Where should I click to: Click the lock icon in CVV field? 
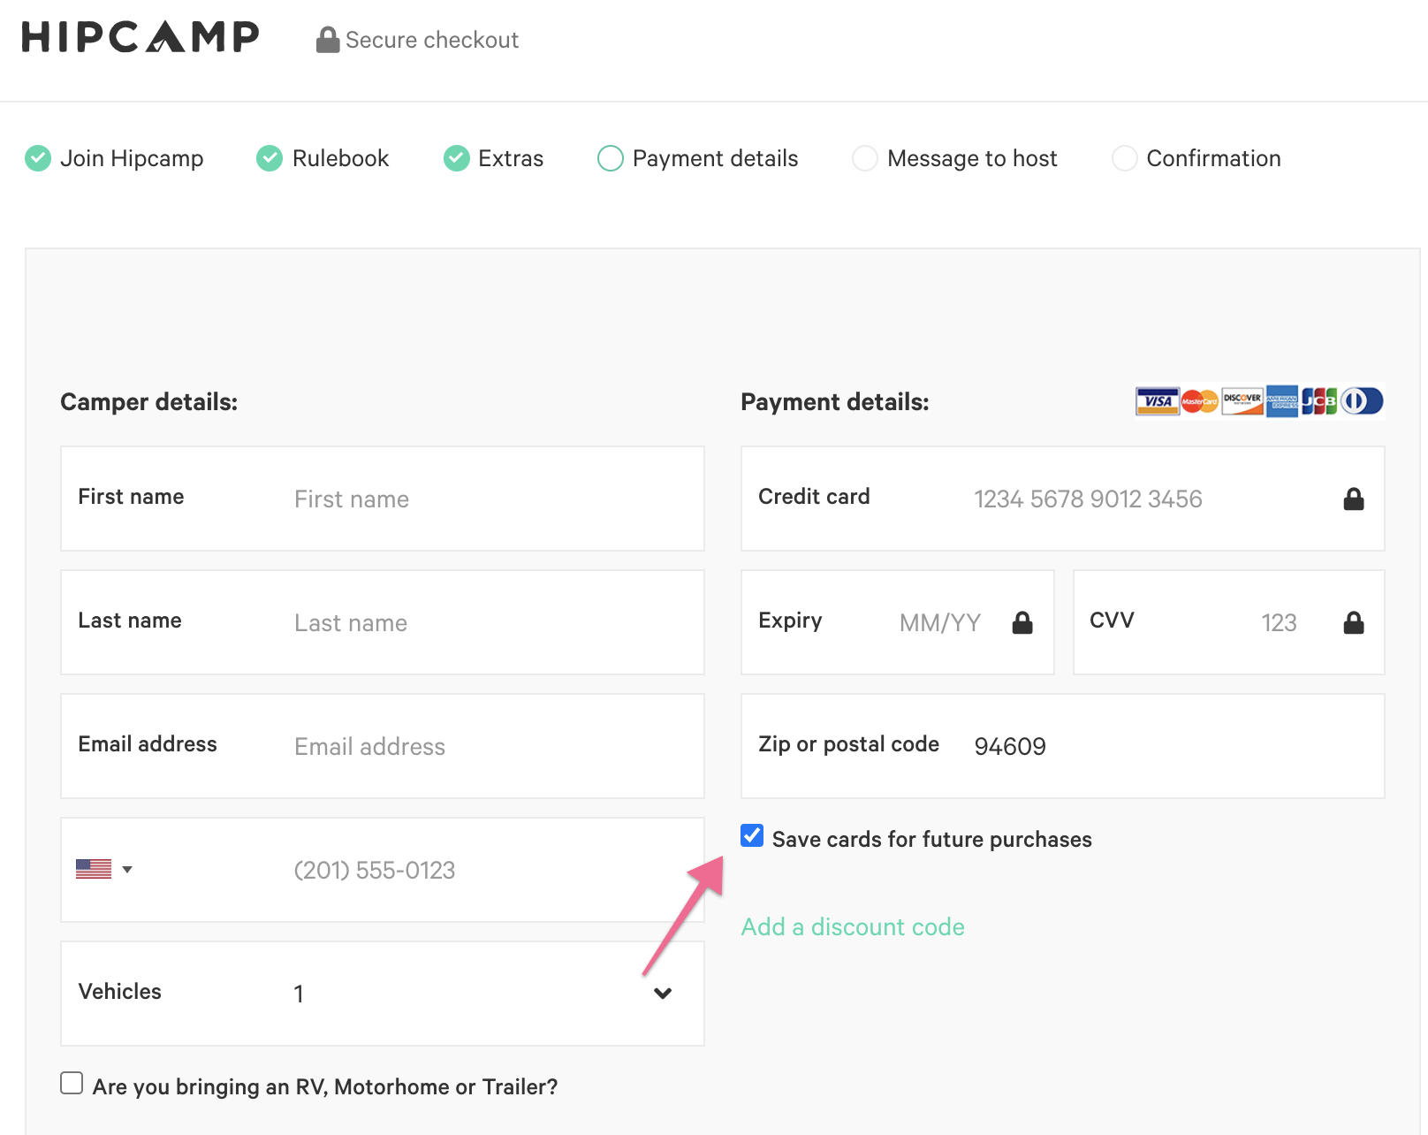(x=1354, y=623)
